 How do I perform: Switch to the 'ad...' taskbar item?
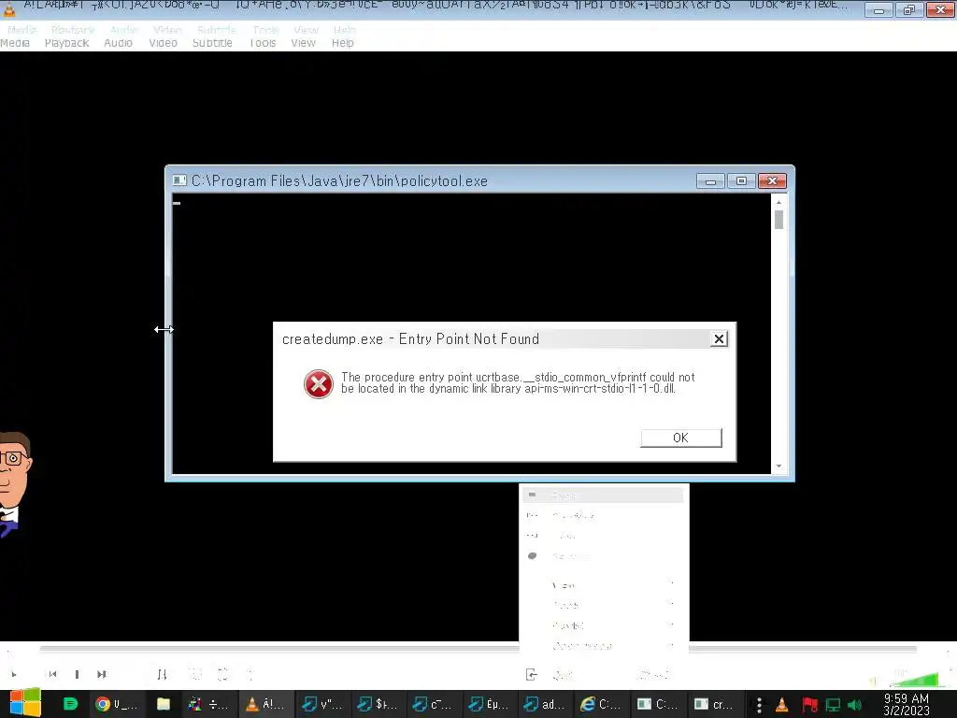click(x=544, y=704)
